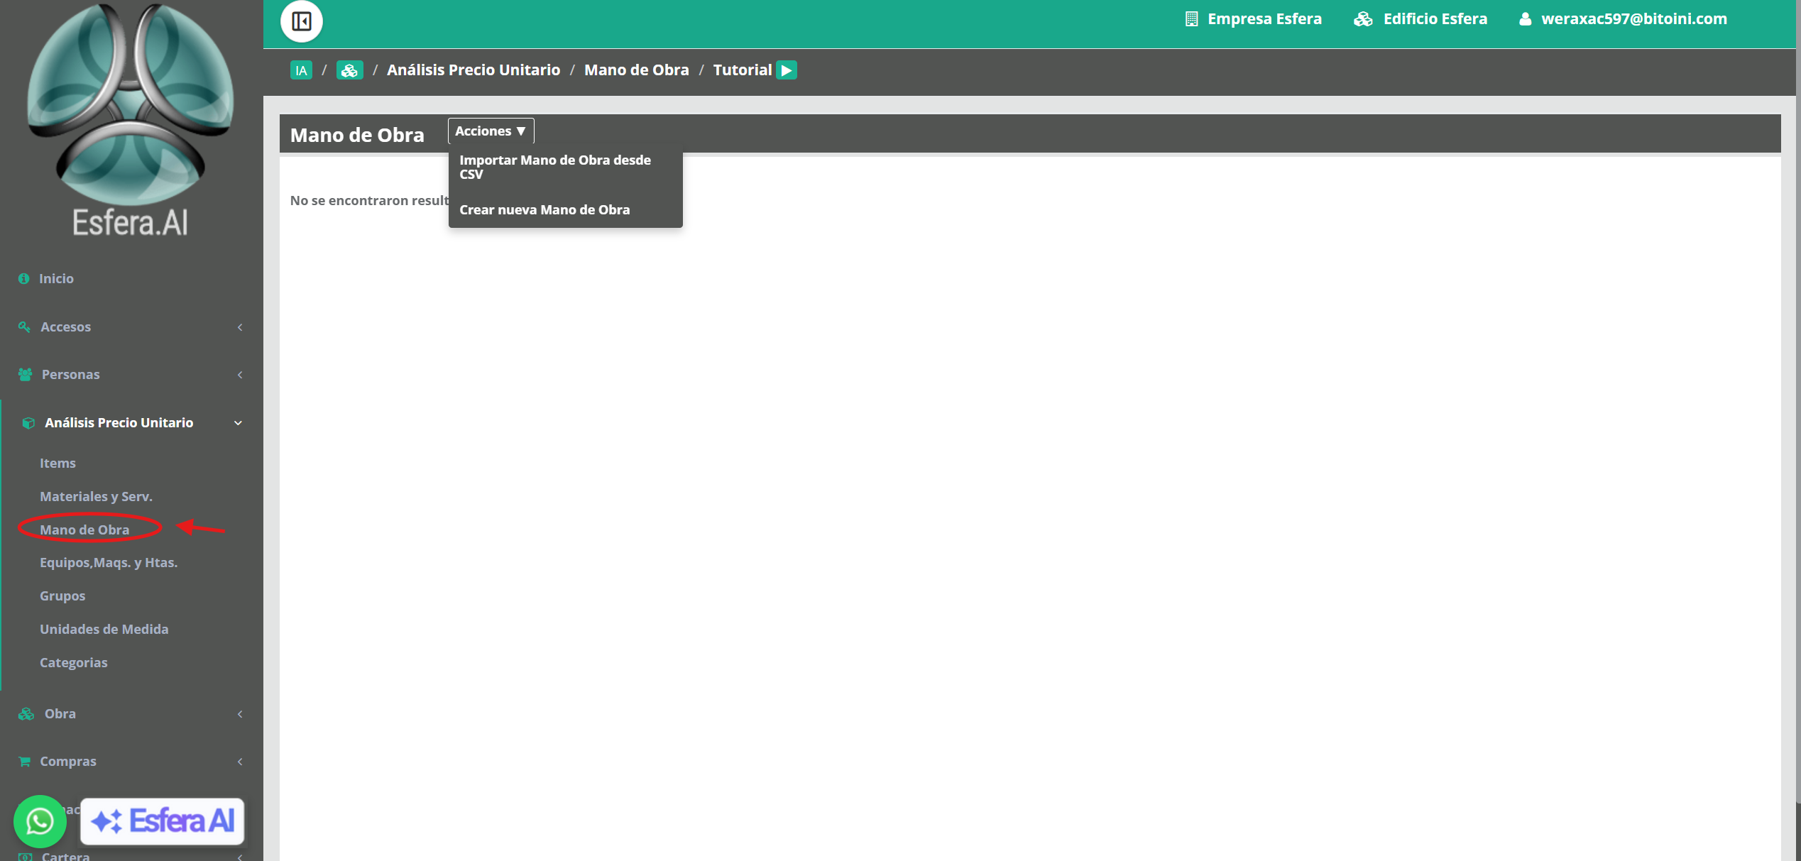The image size is (1801, 861).
Task: Click the Empresa Esfera building icon
Action: [x=1191, y=19]
